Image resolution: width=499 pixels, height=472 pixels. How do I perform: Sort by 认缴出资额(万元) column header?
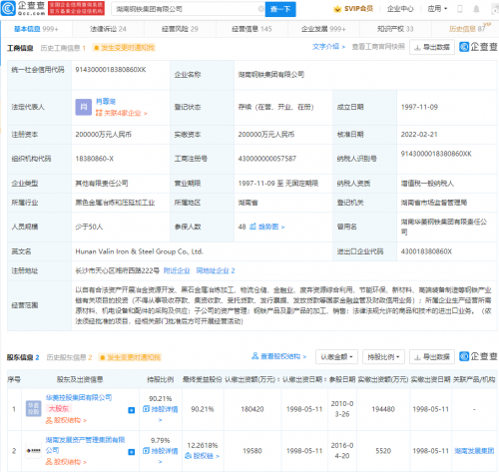(x=251, y=379)
